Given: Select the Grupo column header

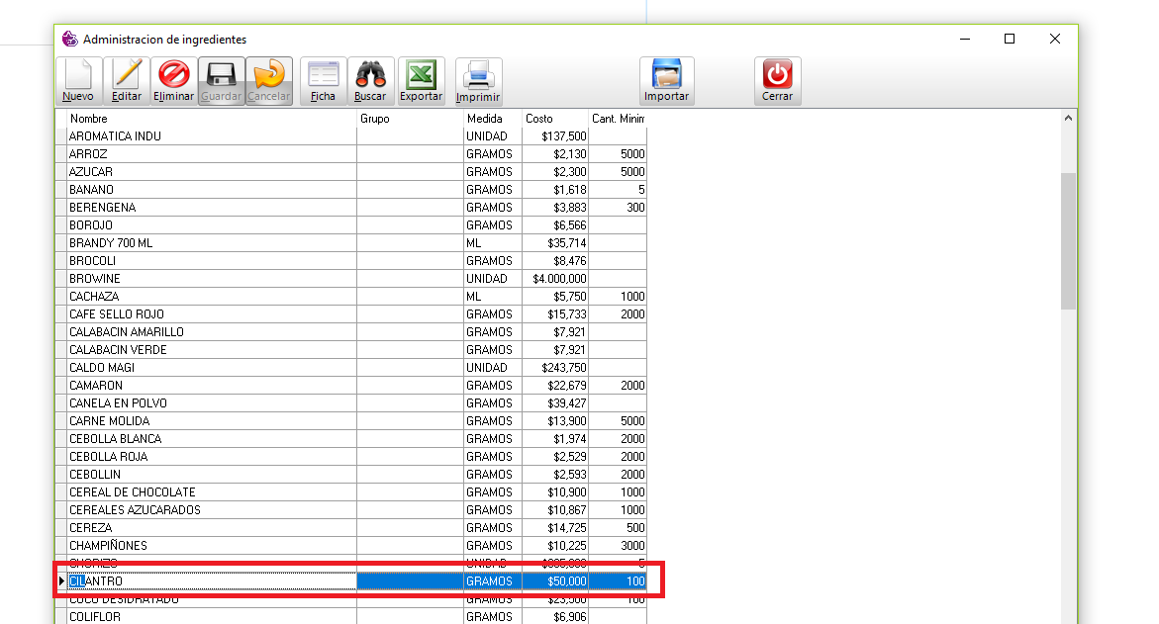Looking at the screenshot, I should tap(410, 119).
